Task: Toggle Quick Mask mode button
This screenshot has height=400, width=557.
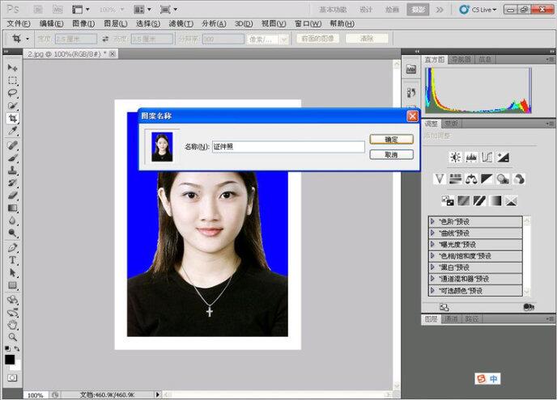Action: click(x=13, y=377)
